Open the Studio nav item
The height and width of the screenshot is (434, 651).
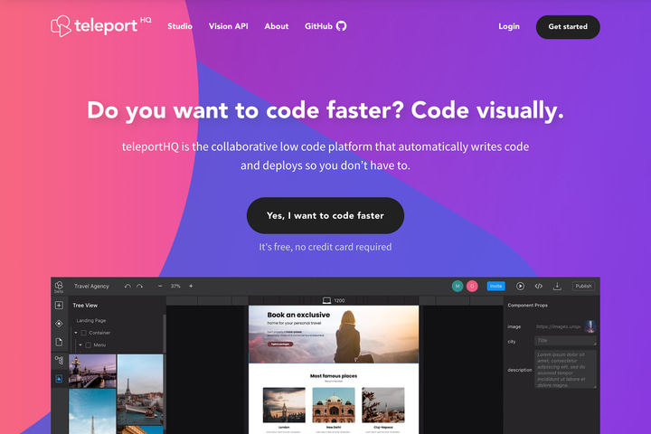click(x=180, y=26)
